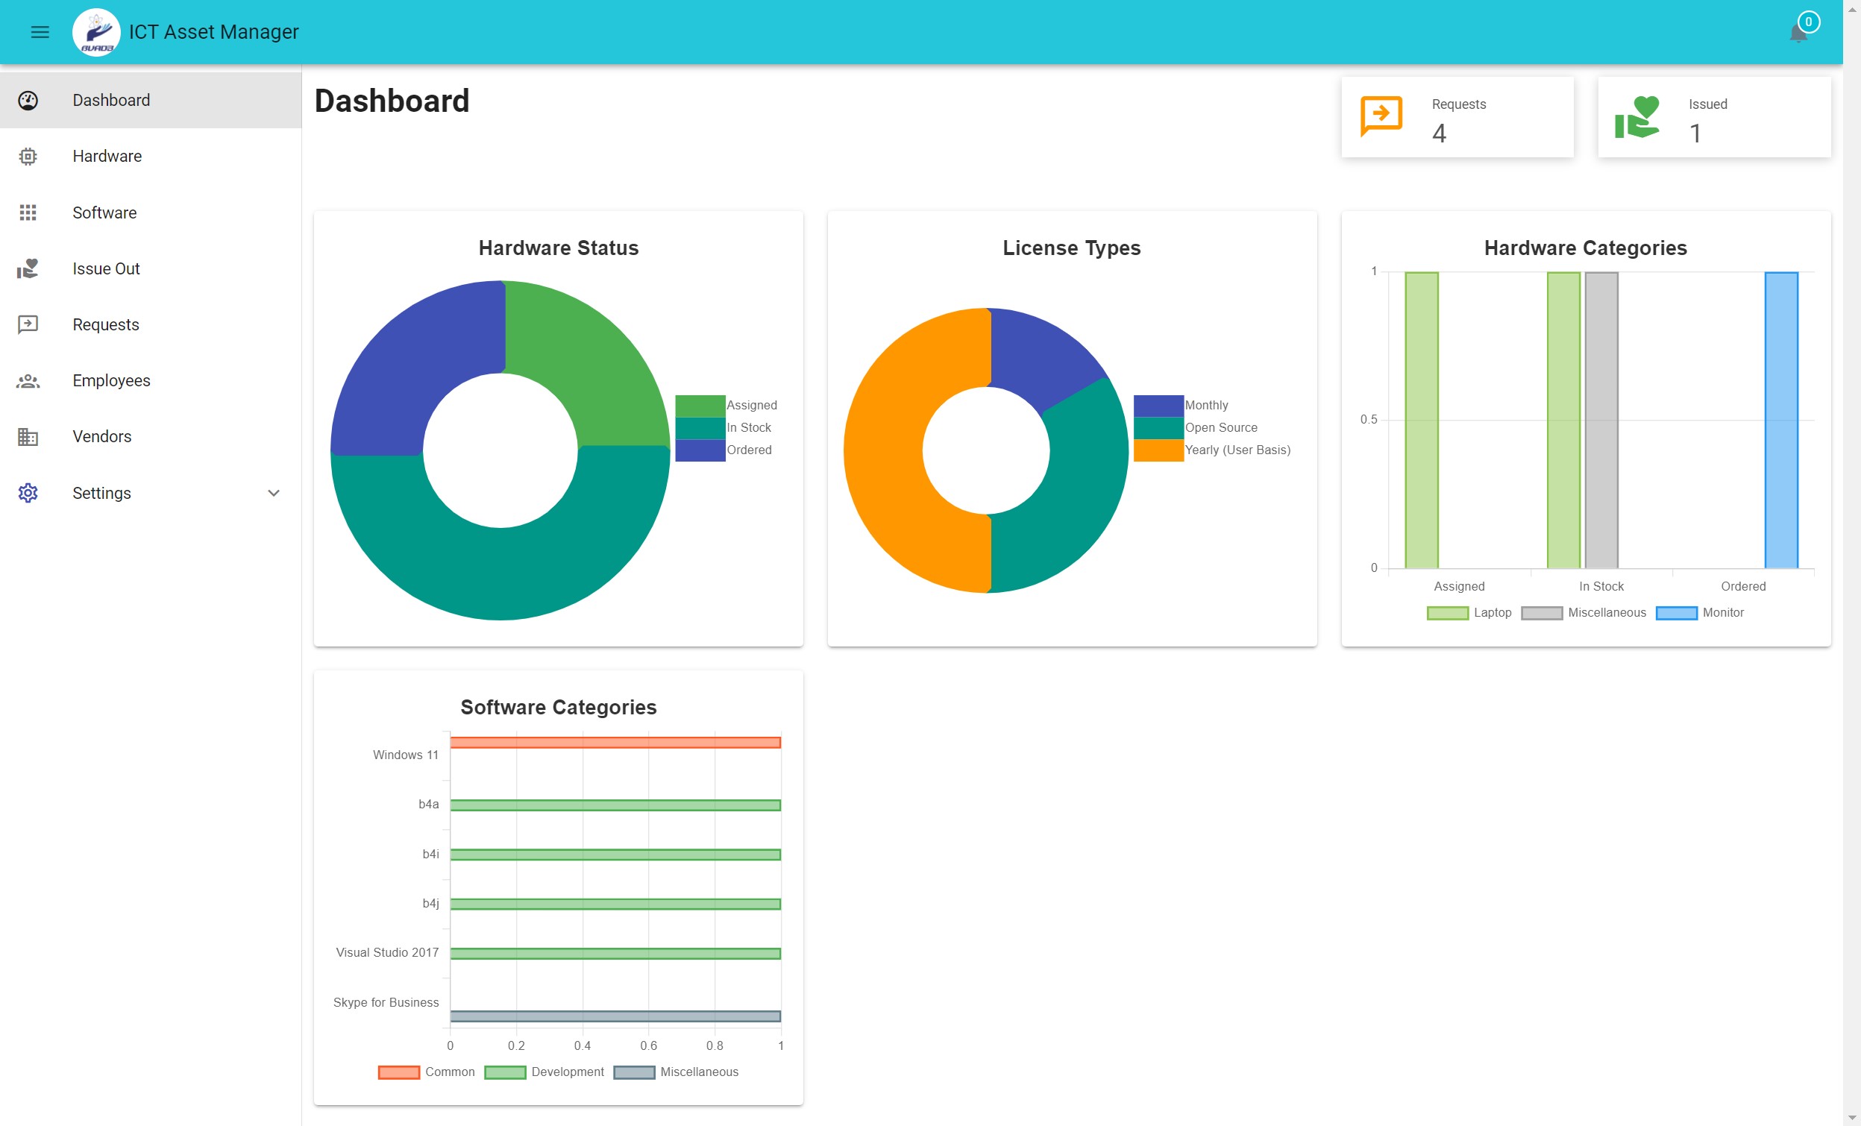
Task: Open the Requests summary card
Action: pyautogui.click(x=1457, y=117)
